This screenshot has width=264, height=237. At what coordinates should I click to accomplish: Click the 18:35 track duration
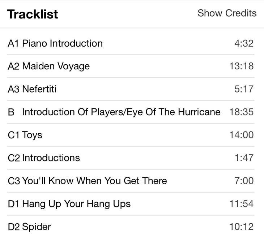(x=241, y=112)
